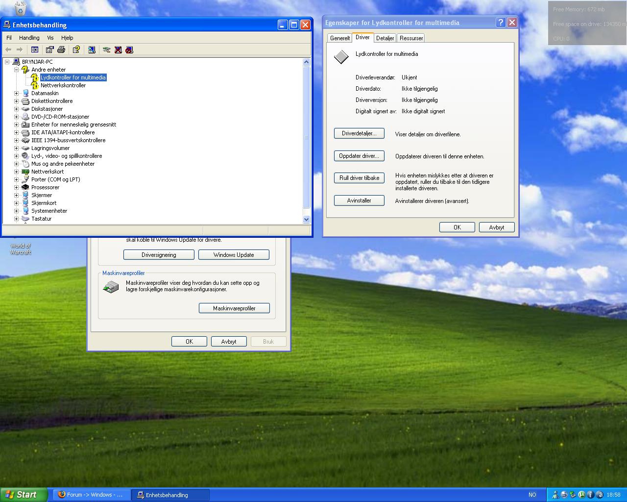The image size is (627, 502).
Task: Expand the Diskstasjoner node
Action: coord(17,109)
